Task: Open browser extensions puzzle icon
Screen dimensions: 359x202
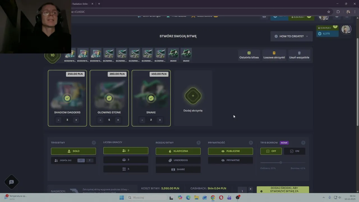Action: (338, 12)
